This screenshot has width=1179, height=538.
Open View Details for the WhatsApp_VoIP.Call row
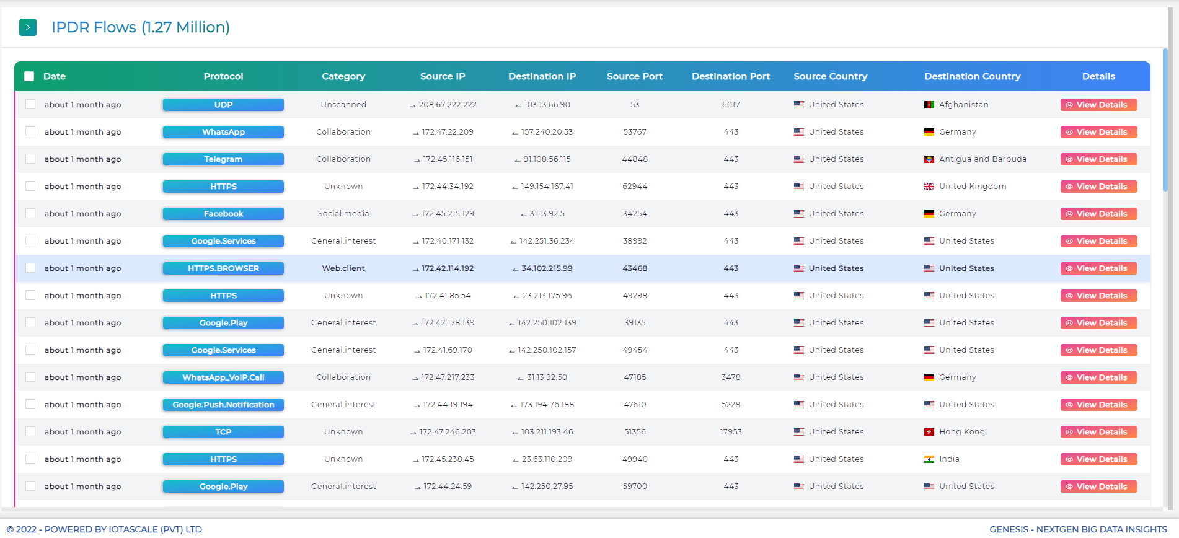click(1098, 377)
